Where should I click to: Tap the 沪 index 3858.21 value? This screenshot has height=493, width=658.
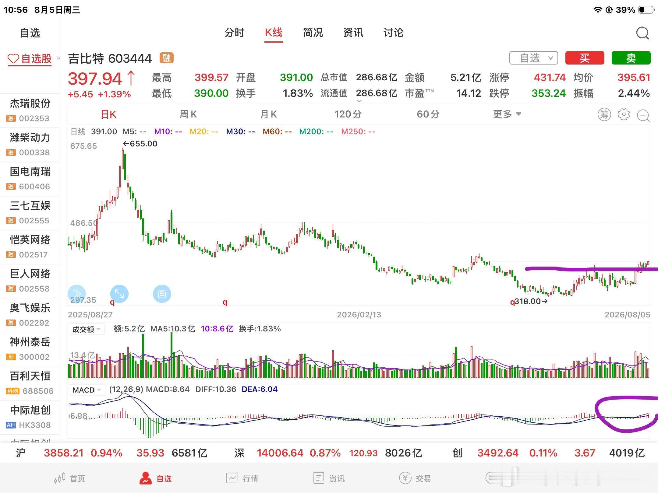(64, 453)
